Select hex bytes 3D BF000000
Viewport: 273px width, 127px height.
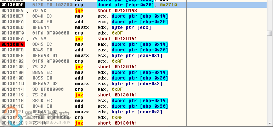tap(48, 89)
